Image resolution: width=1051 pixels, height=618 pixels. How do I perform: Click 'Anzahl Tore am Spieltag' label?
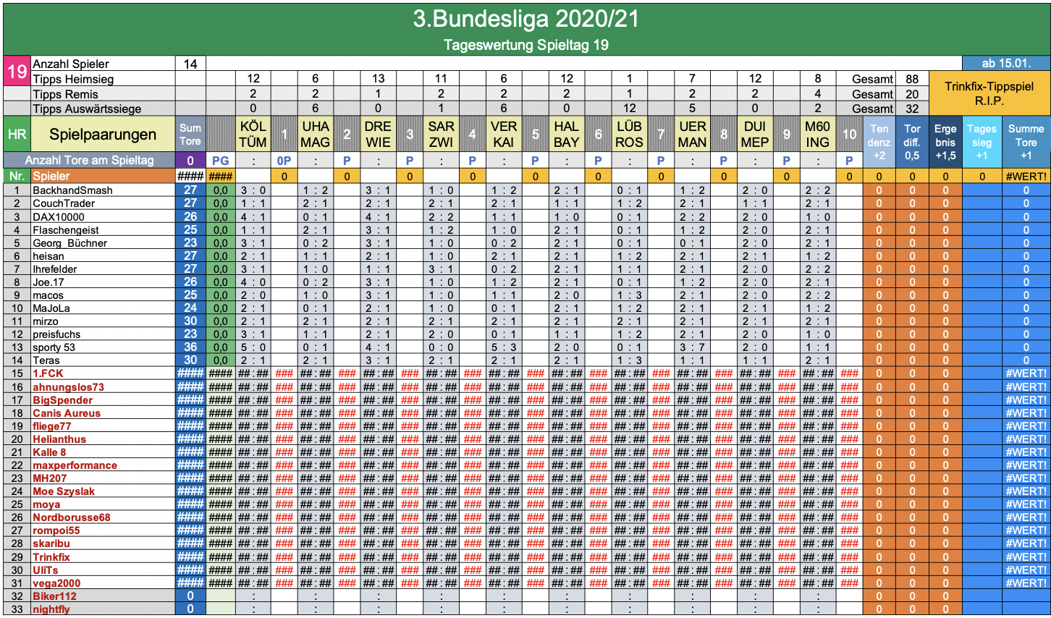point(89,160)
